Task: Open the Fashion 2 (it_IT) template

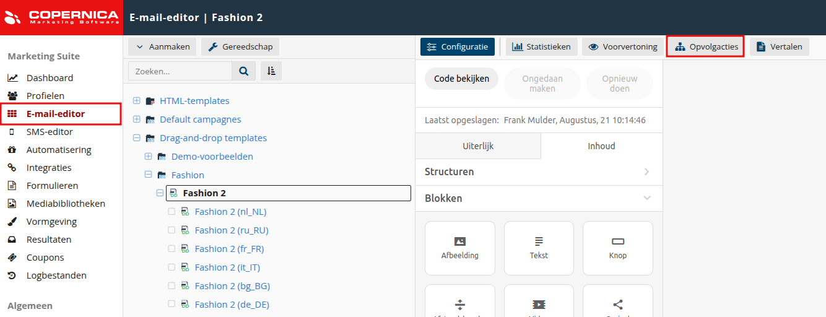Action: tap(227, 267)
